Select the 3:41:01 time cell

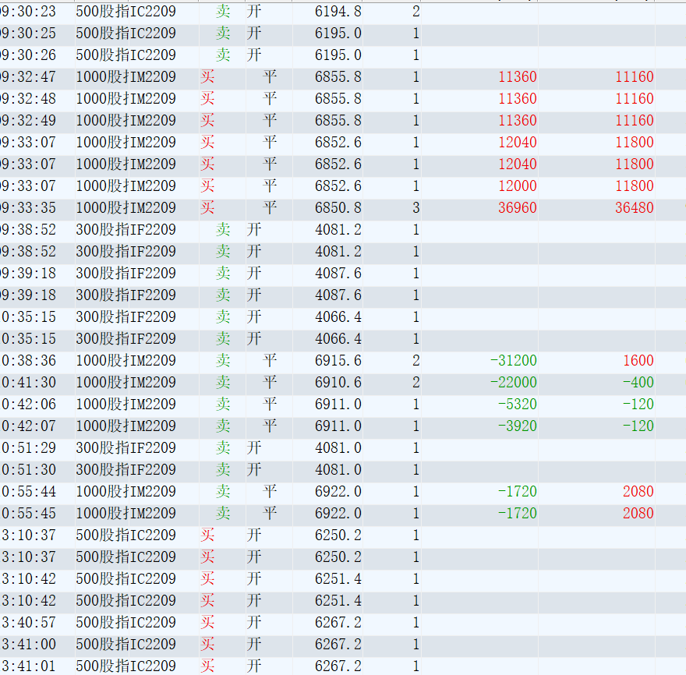(x=28, y=666)
